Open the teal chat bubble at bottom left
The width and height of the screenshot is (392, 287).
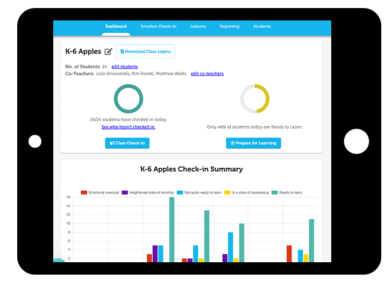point(58,262)
